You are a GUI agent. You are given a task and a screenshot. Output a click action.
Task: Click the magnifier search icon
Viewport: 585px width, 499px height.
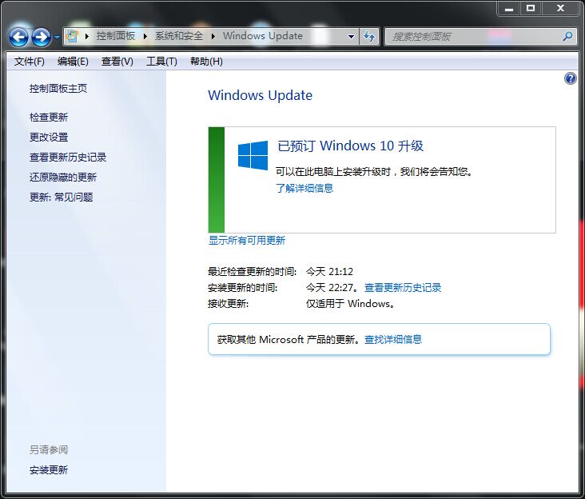(x=568, y=36)
